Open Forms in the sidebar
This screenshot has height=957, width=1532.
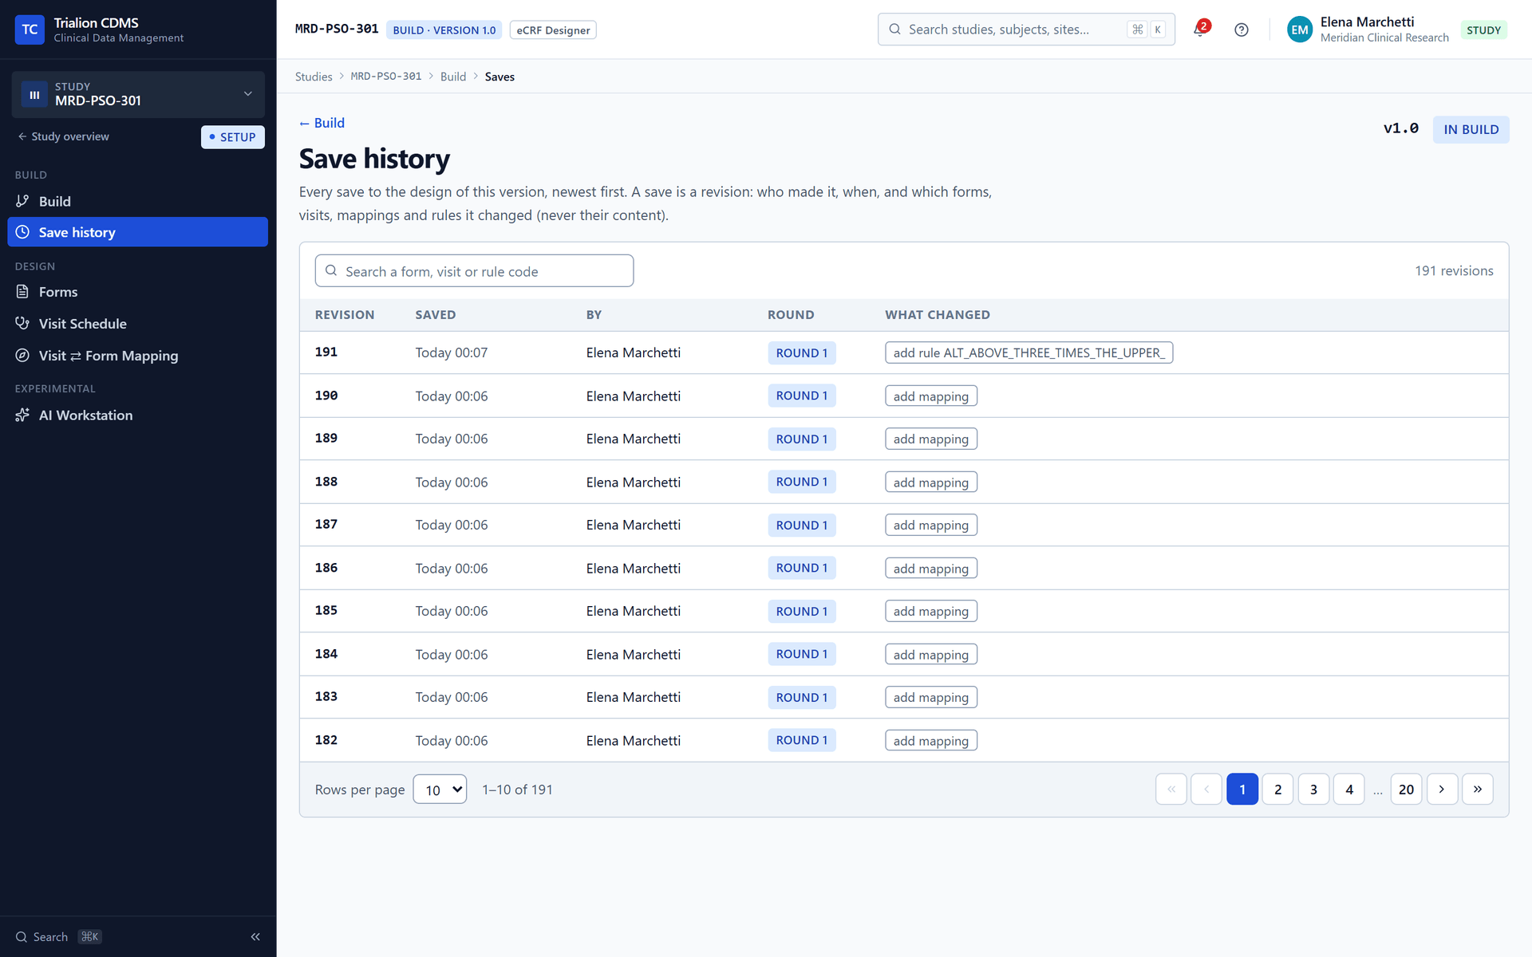137,292
